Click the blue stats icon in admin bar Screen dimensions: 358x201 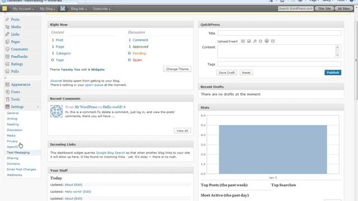tap(63, 9)
